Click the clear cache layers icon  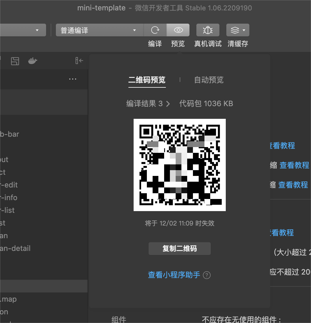pyautogui.click(x=235, y=30)
